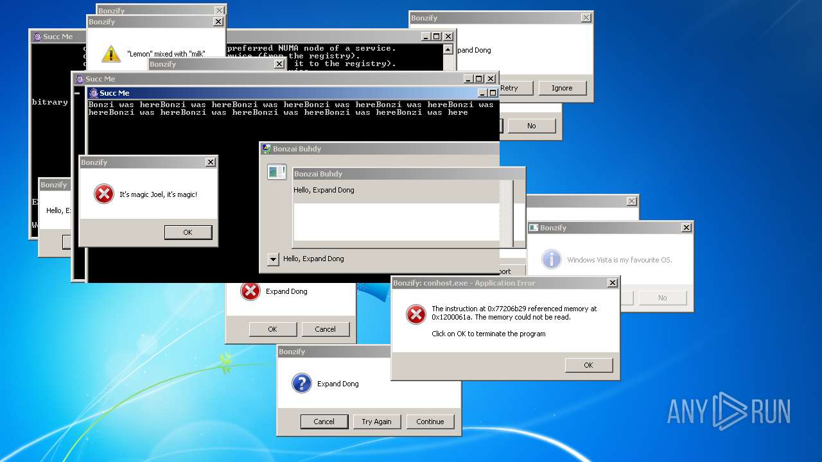Image resolution: width=822 pixels, height=462 pixels.
Task: Click the "Bonzi was here" console output text
Action: coord(291,108)
